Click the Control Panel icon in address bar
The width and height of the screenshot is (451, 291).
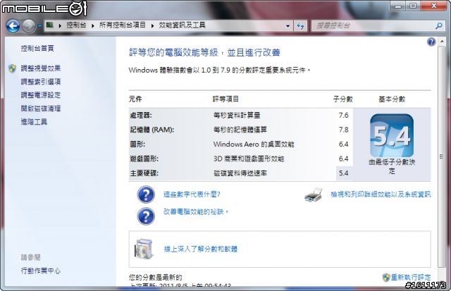[x=50, y=25]
